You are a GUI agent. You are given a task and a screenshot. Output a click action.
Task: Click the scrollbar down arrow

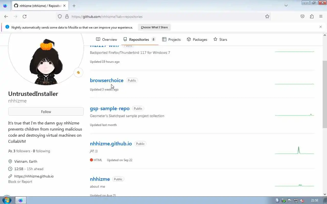(x=325, y=194)
